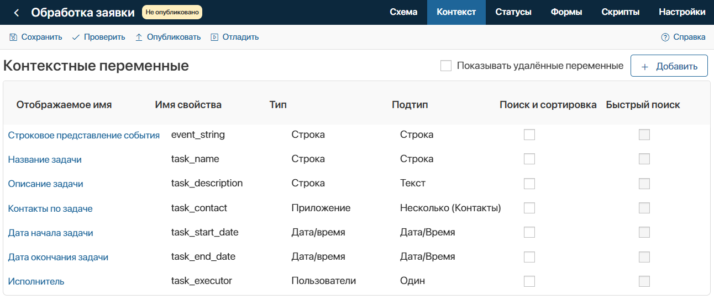Click the Опубликовать upload arrow icon
This screenshot has height=300, width=714.
coord(139,37)
